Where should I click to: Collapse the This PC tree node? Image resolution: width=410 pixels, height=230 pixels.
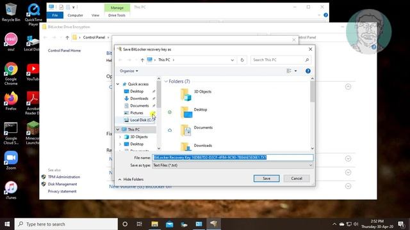click(118, 129)
